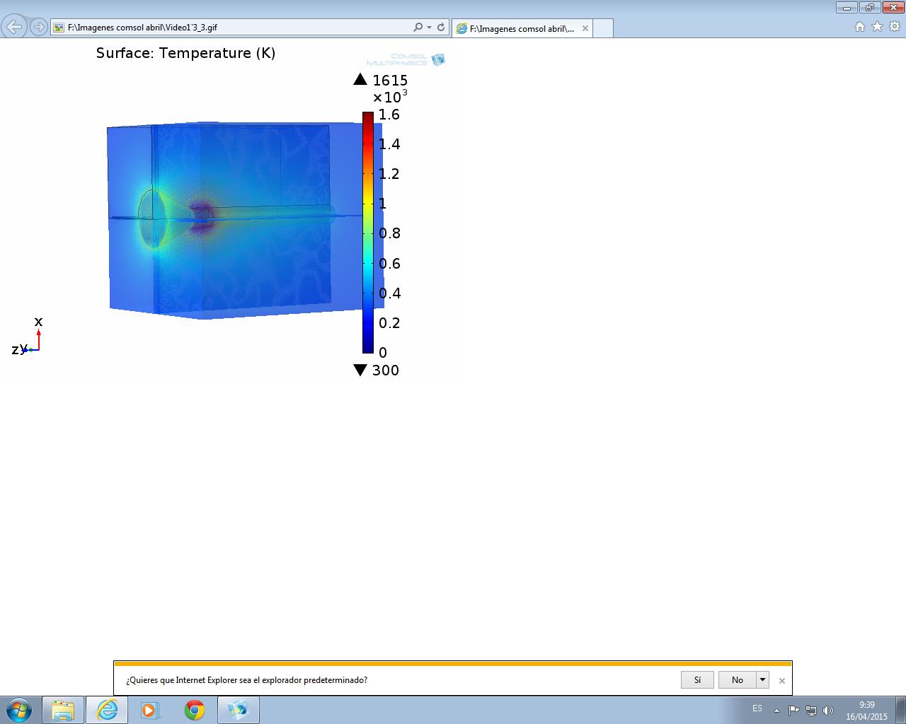
Task: Open the Home page icon
Action: click(859, 27)
